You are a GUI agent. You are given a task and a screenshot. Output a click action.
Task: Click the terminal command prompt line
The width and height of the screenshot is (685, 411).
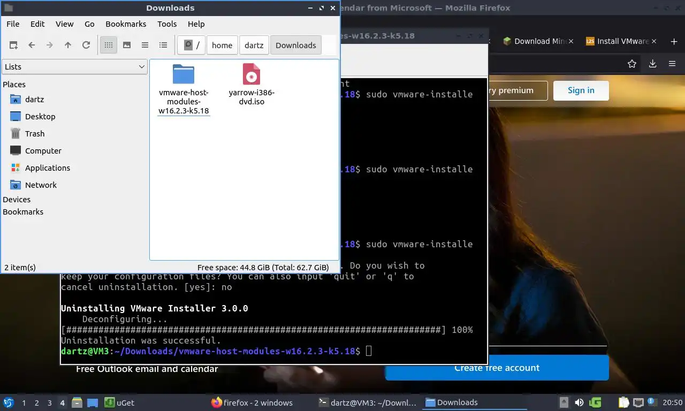point(216,351)
